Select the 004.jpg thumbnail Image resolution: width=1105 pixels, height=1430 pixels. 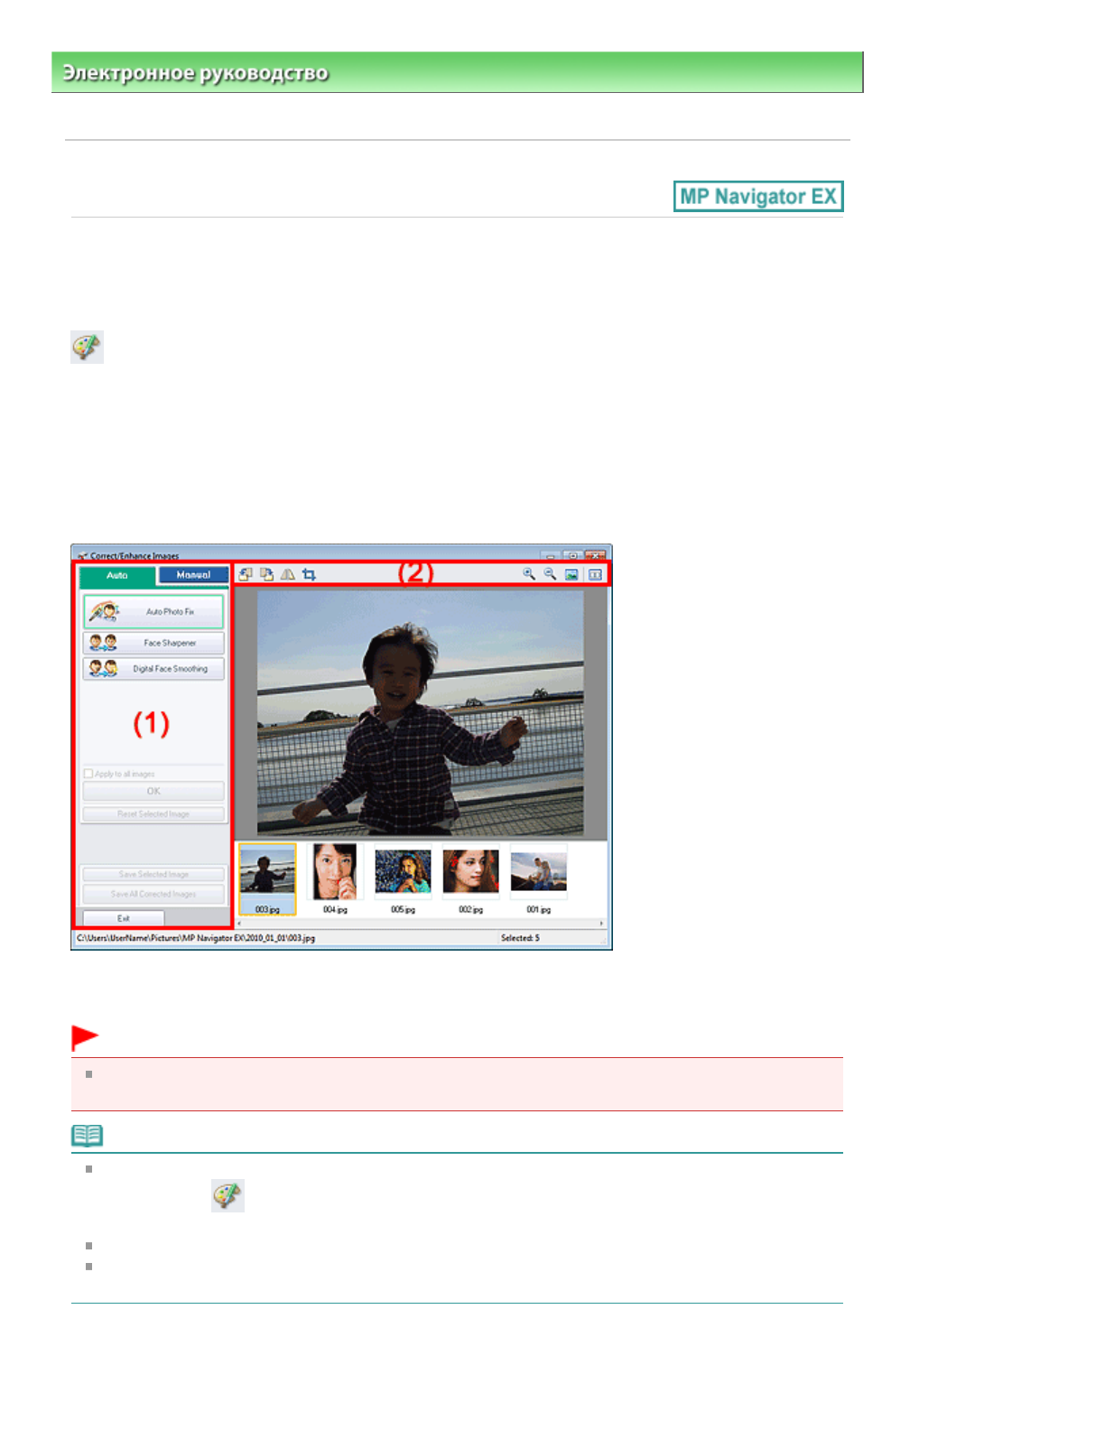click(x=335, y=872)
